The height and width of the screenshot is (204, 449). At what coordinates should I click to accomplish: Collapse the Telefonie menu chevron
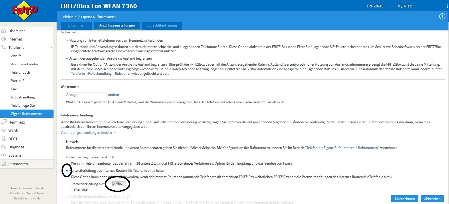pyautogui.click(x=50, y=47)
